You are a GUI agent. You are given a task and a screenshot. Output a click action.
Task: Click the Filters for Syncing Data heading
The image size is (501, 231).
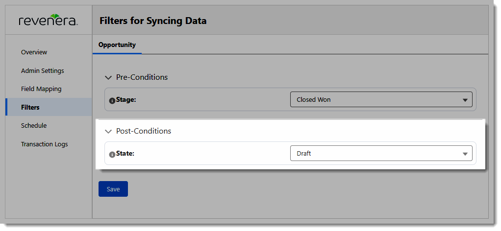[x=153, y=21]
